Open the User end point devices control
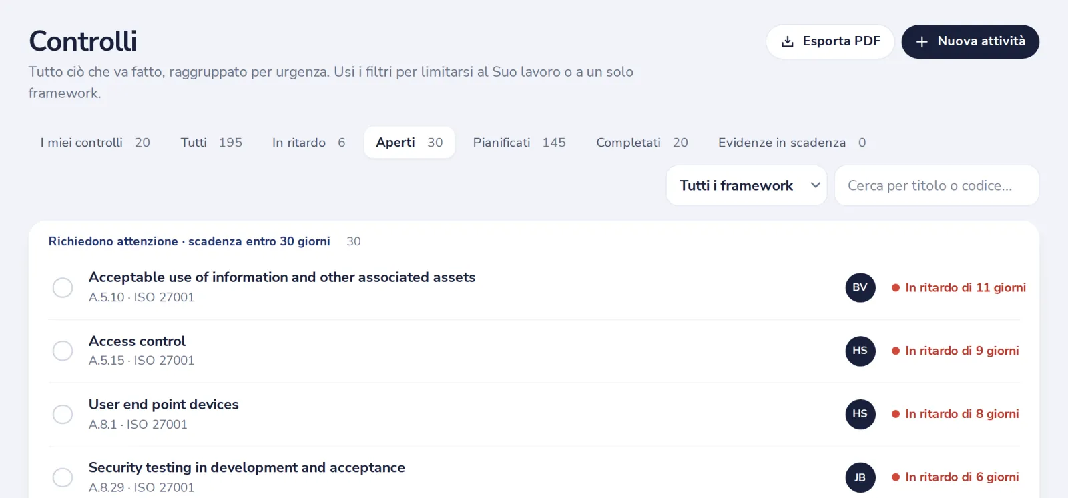1068x498 pixels. pyautogui.click(x=164, y=405)
